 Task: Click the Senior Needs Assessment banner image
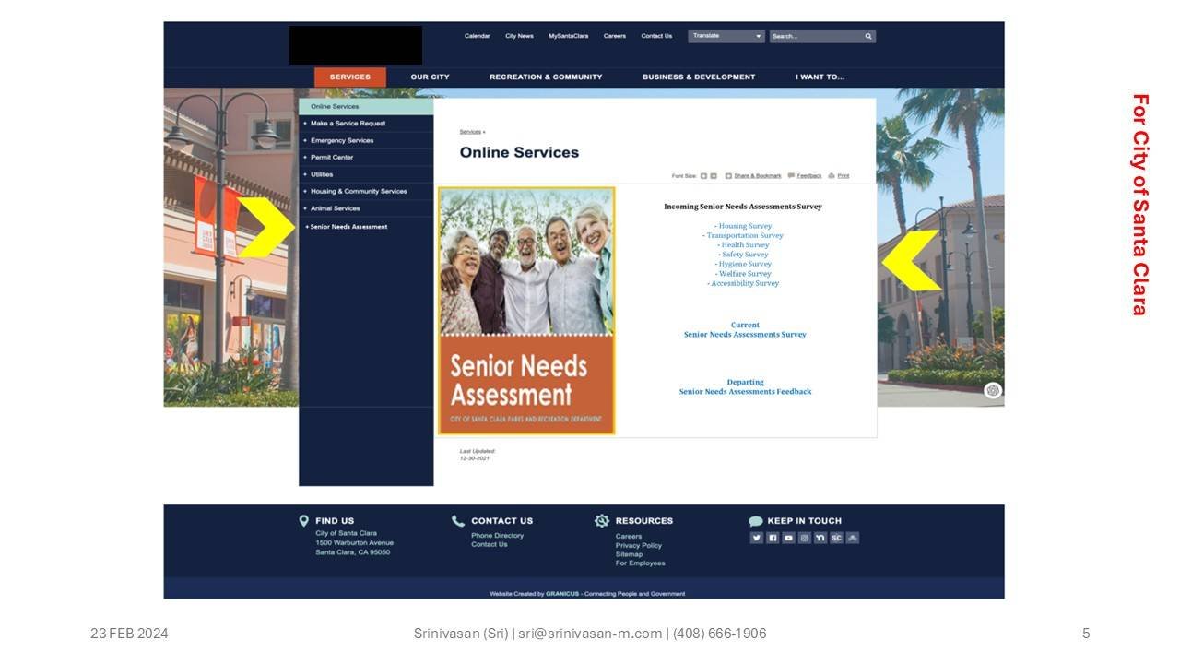pos(526,311)
